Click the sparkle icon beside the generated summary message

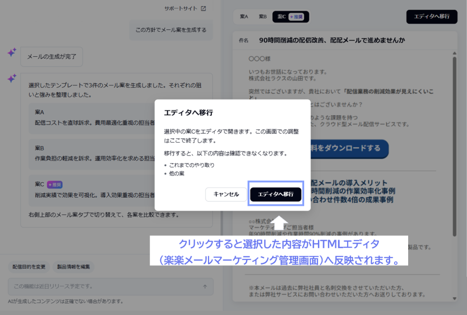(x=12, y=78)
